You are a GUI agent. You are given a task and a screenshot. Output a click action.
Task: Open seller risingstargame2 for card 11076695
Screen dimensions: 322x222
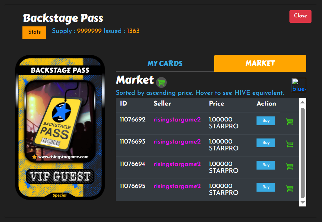tap(177, 186)
